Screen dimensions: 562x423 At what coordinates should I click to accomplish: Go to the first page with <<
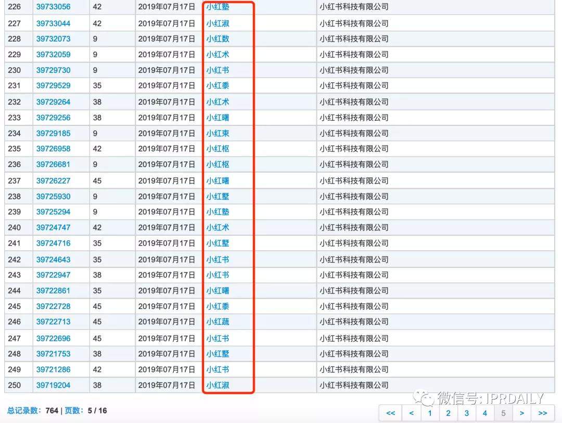click(391, 413)
